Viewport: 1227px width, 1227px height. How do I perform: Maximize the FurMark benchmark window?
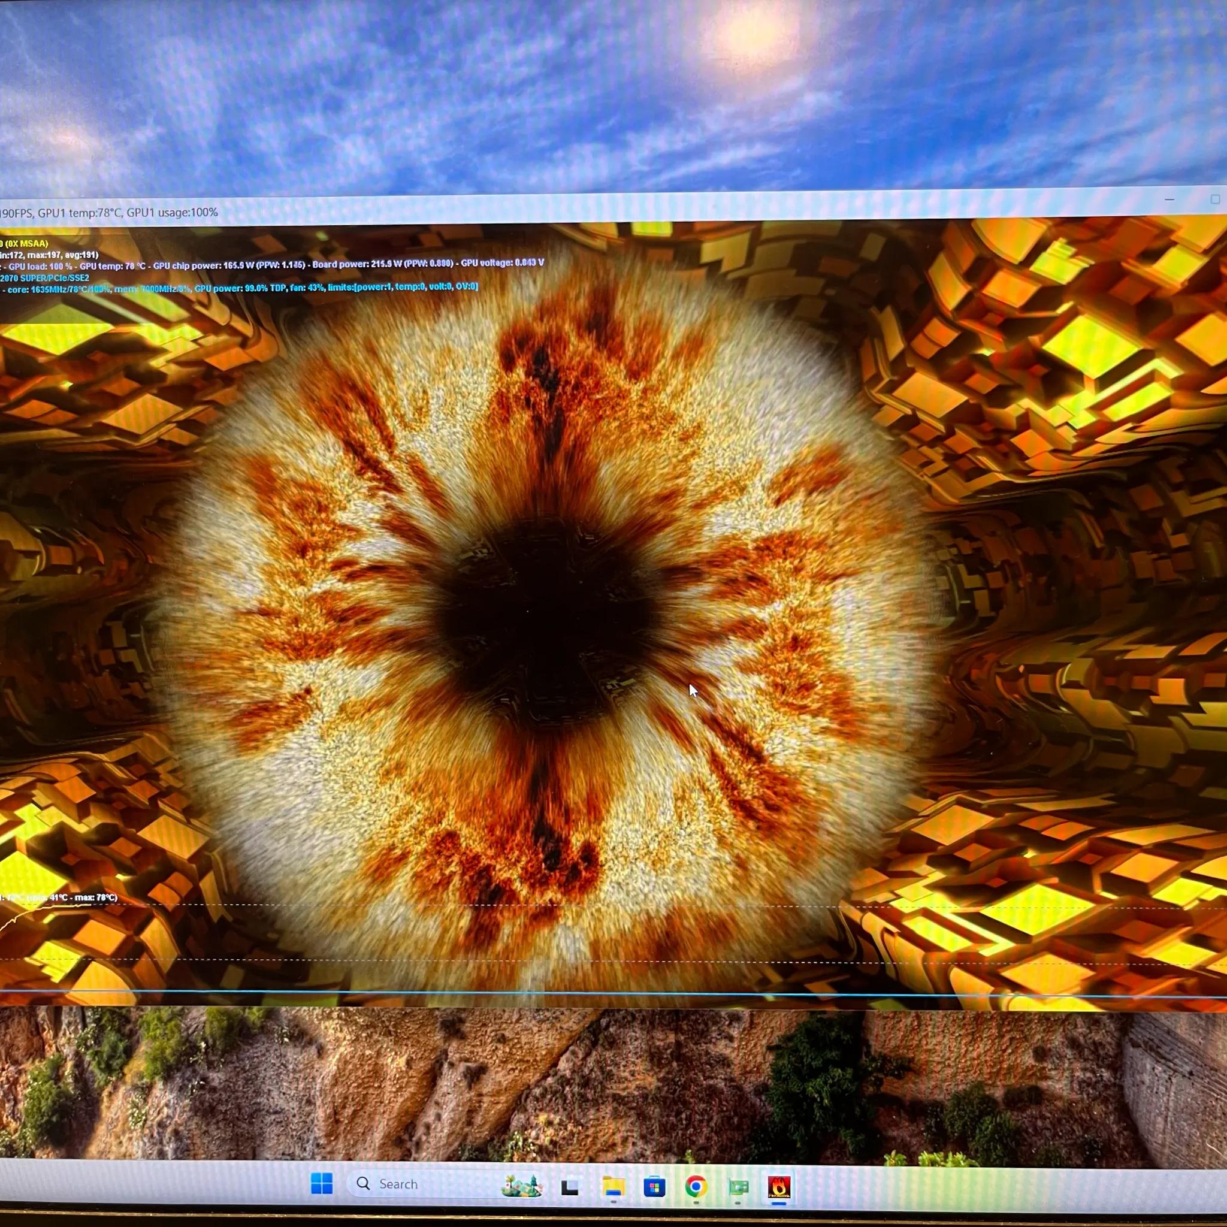pyautogui.click(x=1214, y=200)
